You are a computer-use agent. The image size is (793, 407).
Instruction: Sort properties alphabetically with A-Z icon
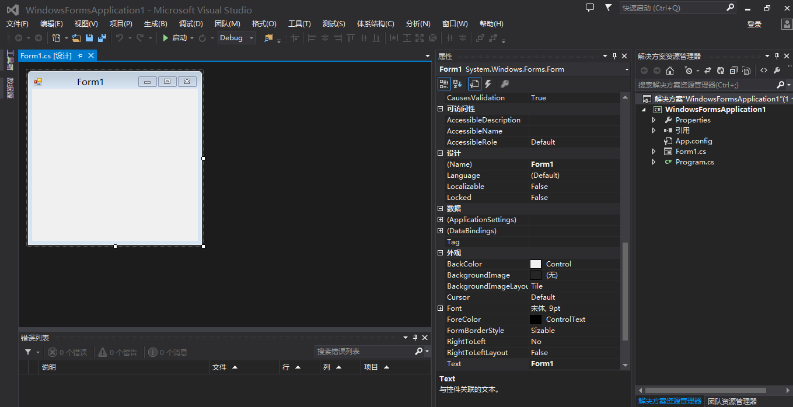(457, 85)
